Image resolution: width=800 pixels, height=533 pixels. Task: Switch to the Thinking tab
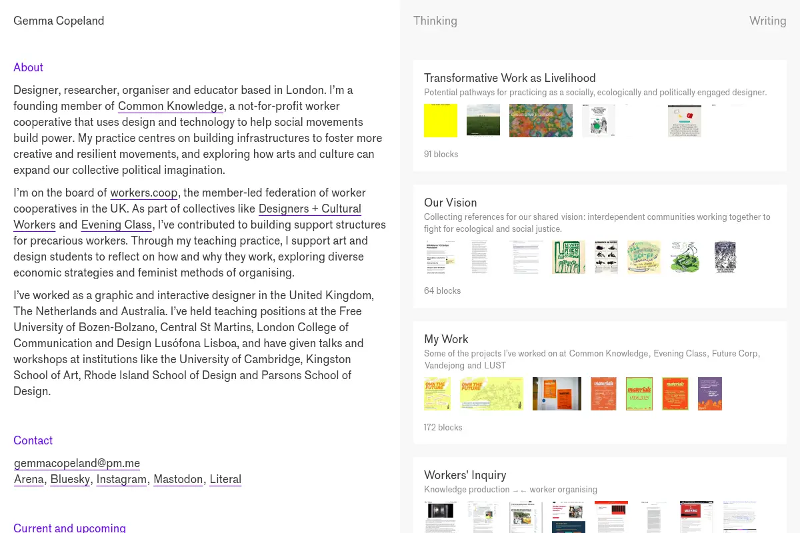click(x=435, y=21)
